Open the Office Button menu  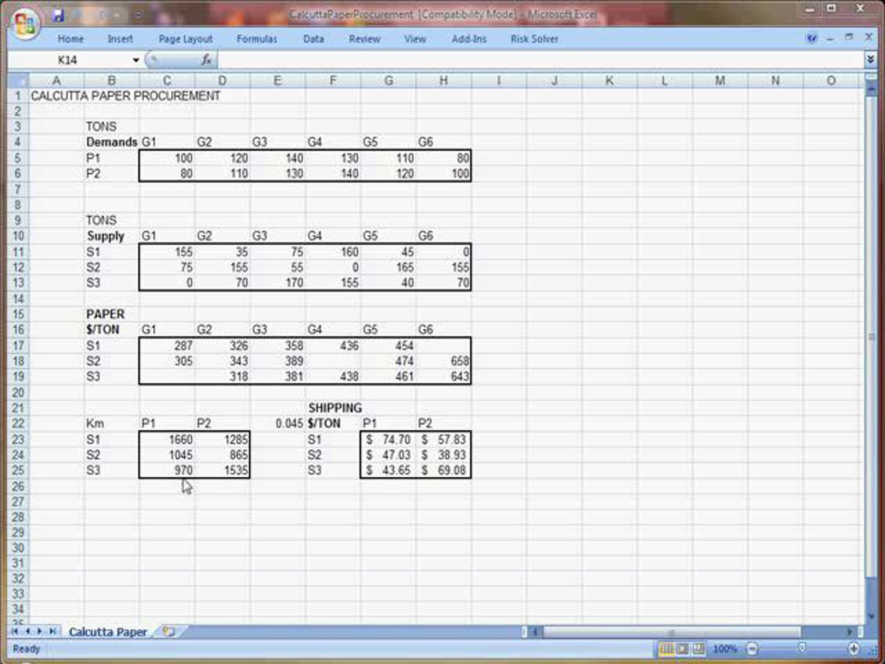(x=25, y=23)
